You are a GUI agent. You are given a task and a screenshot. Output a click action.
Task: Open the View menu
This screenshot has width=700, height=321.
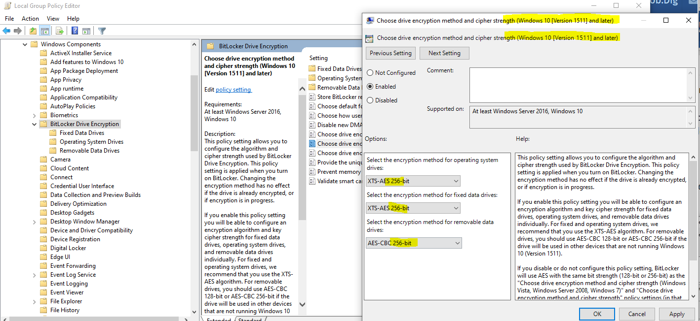coord(53,18)
